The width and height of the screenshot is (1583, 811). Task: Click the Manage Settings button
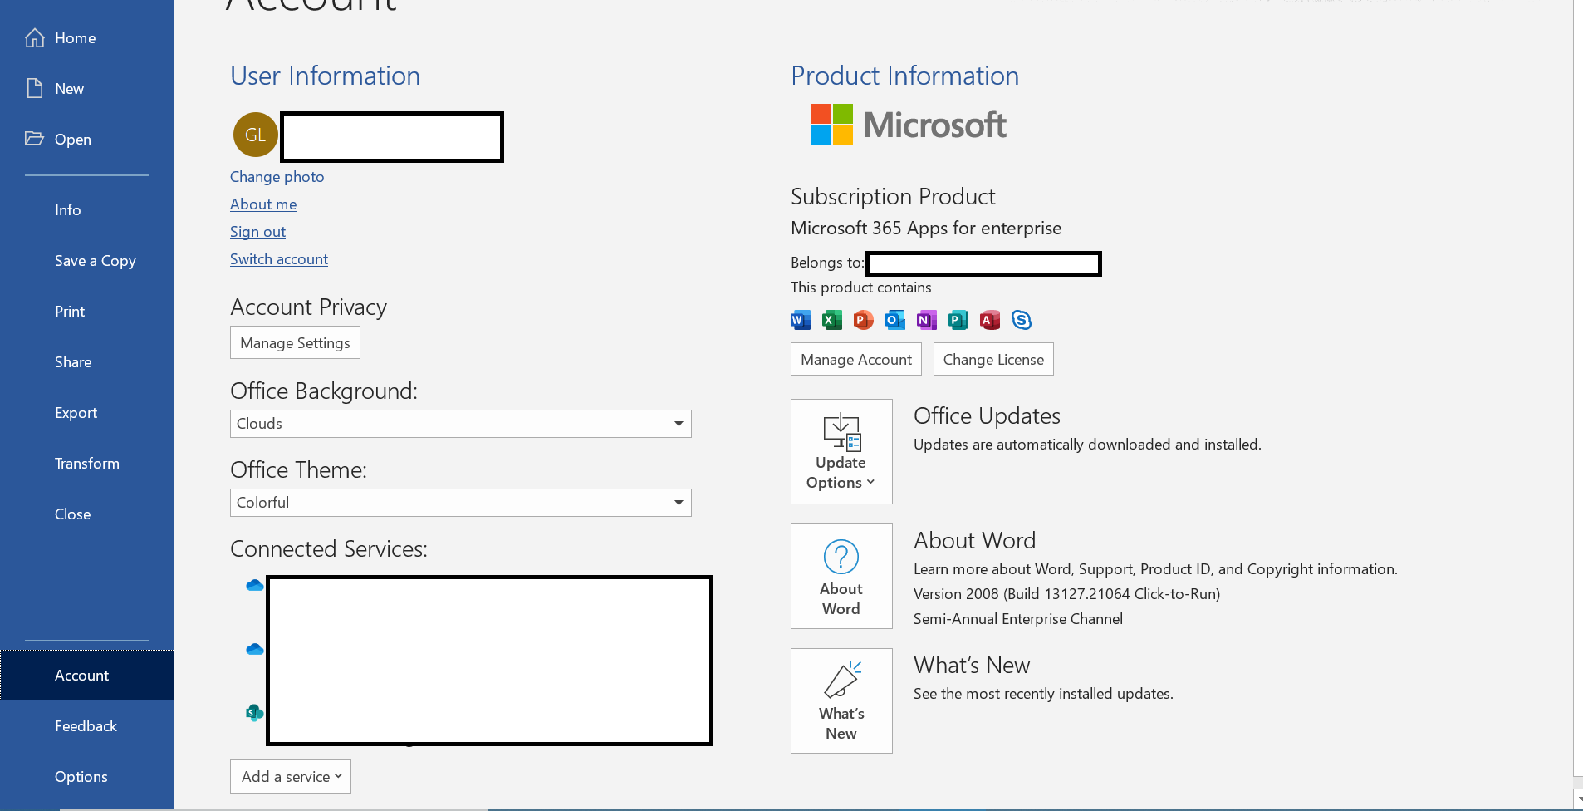tap(295, 342)
